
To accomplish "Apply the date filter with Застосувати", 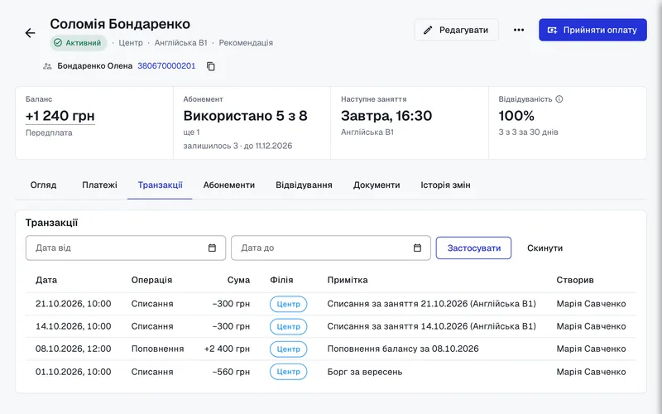I will (x=473, y=248).
